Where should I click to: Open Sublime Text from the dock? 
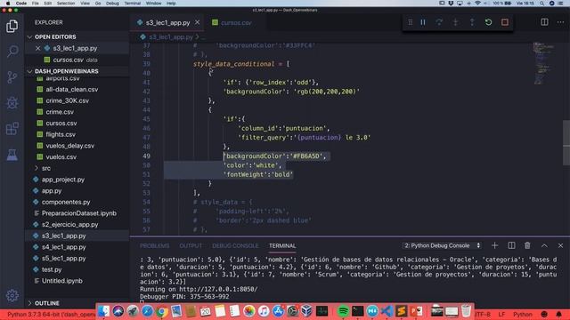[x=401, y=311]
